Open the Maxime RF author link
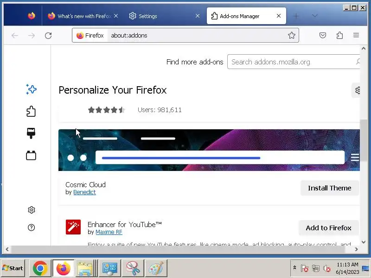 coord(109,232)
